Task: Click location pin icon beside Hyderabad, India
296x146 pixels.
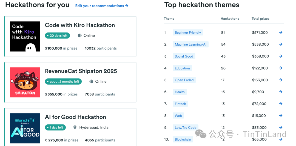Action: pos(75,127)
